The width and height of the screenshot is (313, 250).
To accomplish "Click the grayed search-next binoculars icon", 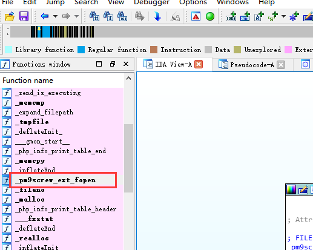I will [140, 16].
